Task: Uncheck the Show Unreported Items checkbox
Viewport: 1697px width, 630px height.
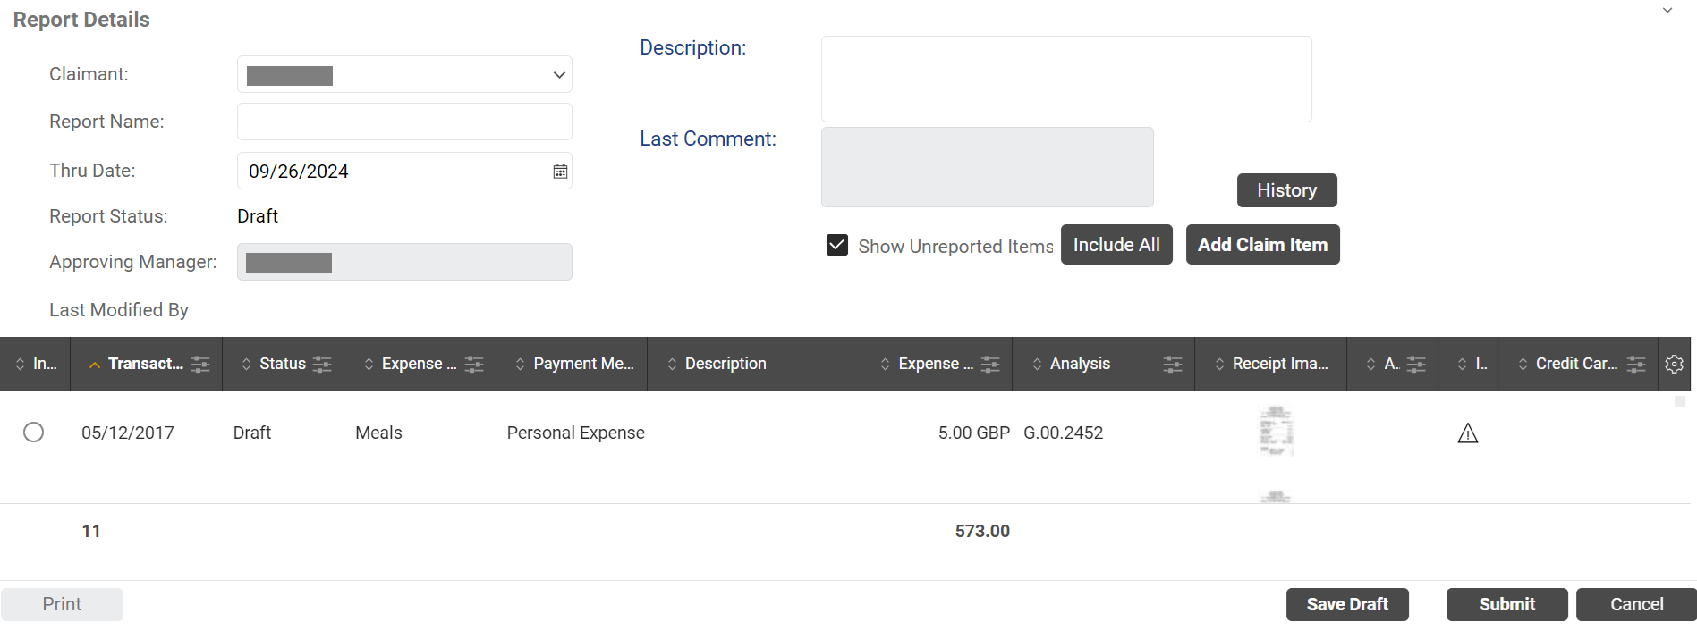Action: click(x=837, y=245)
